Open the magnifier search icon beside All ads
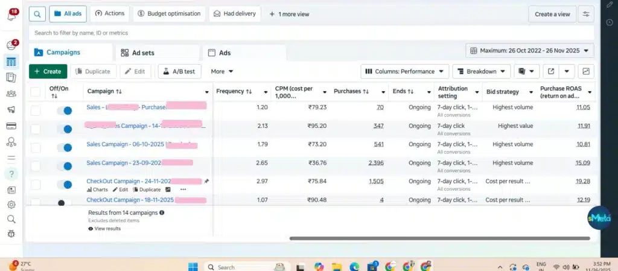The width and height of the screenshot is (618, 271). tap(37, 14)
